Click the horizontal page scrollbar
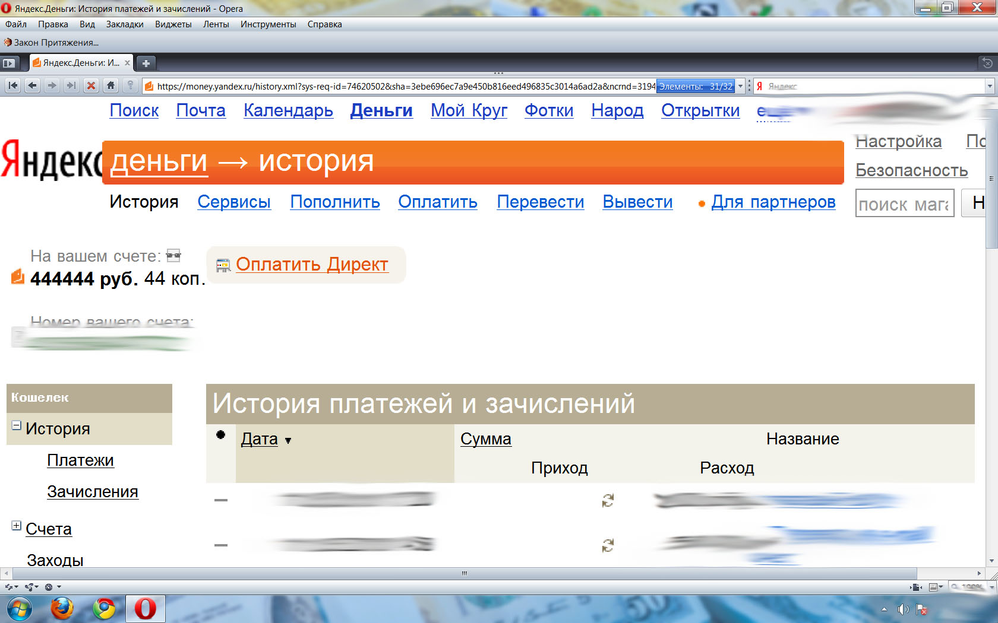998x623 pixels. [x=465, y=574]
